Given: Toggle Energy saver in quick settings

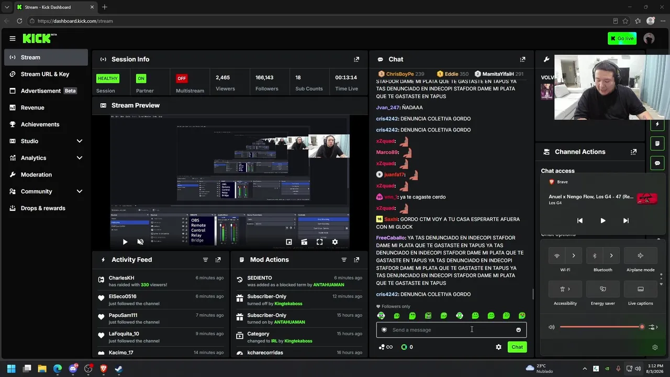Looking at the screenshot, I should [x=603, y=289].
